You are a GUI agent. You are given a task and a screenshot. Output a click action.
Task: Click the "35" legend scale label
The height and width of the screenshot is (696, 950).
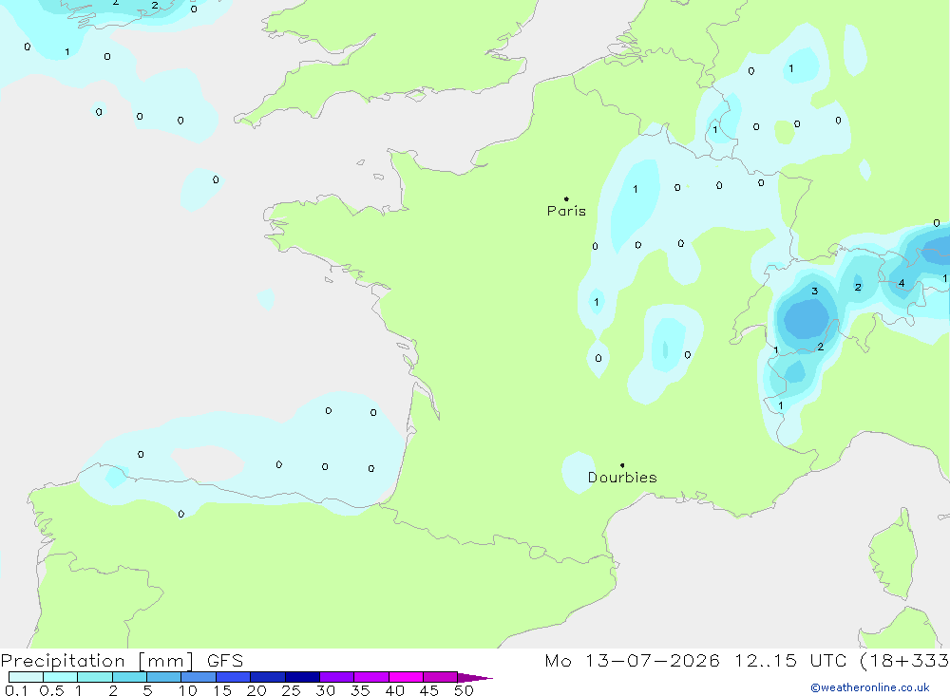tap(360, 690)
